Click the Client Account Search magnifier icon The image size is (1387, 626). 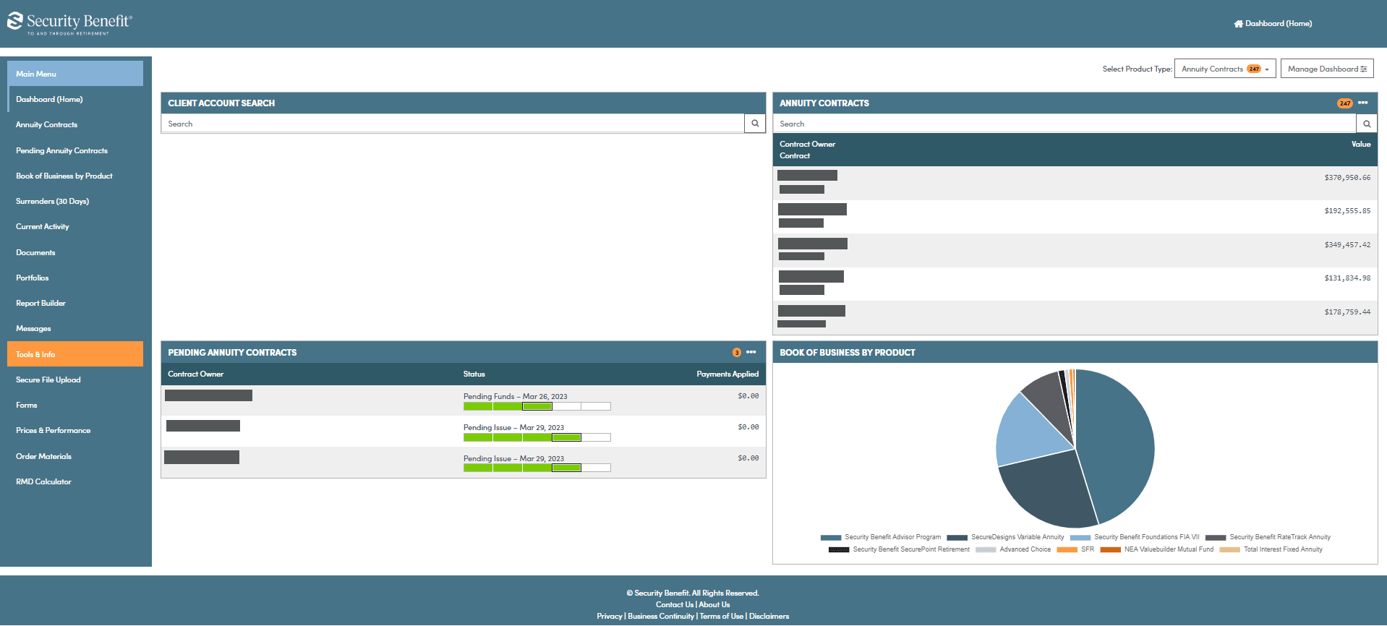755,124
